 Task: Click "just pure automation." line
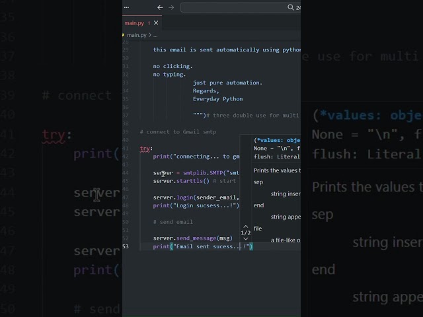pos(227,83)
